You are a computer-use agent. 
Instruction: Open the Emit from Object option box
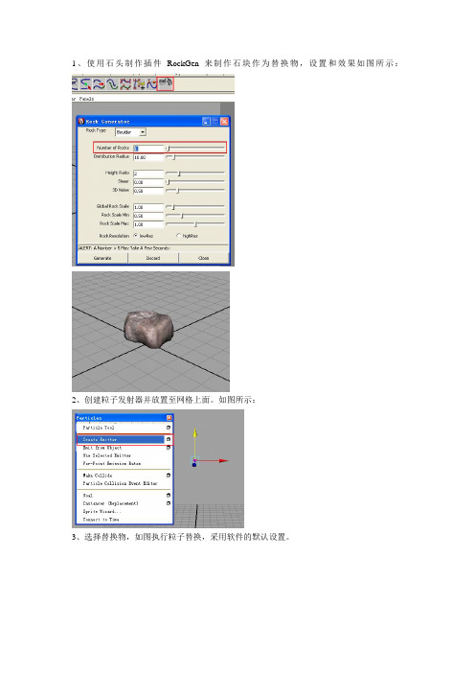tap(168, 448)
